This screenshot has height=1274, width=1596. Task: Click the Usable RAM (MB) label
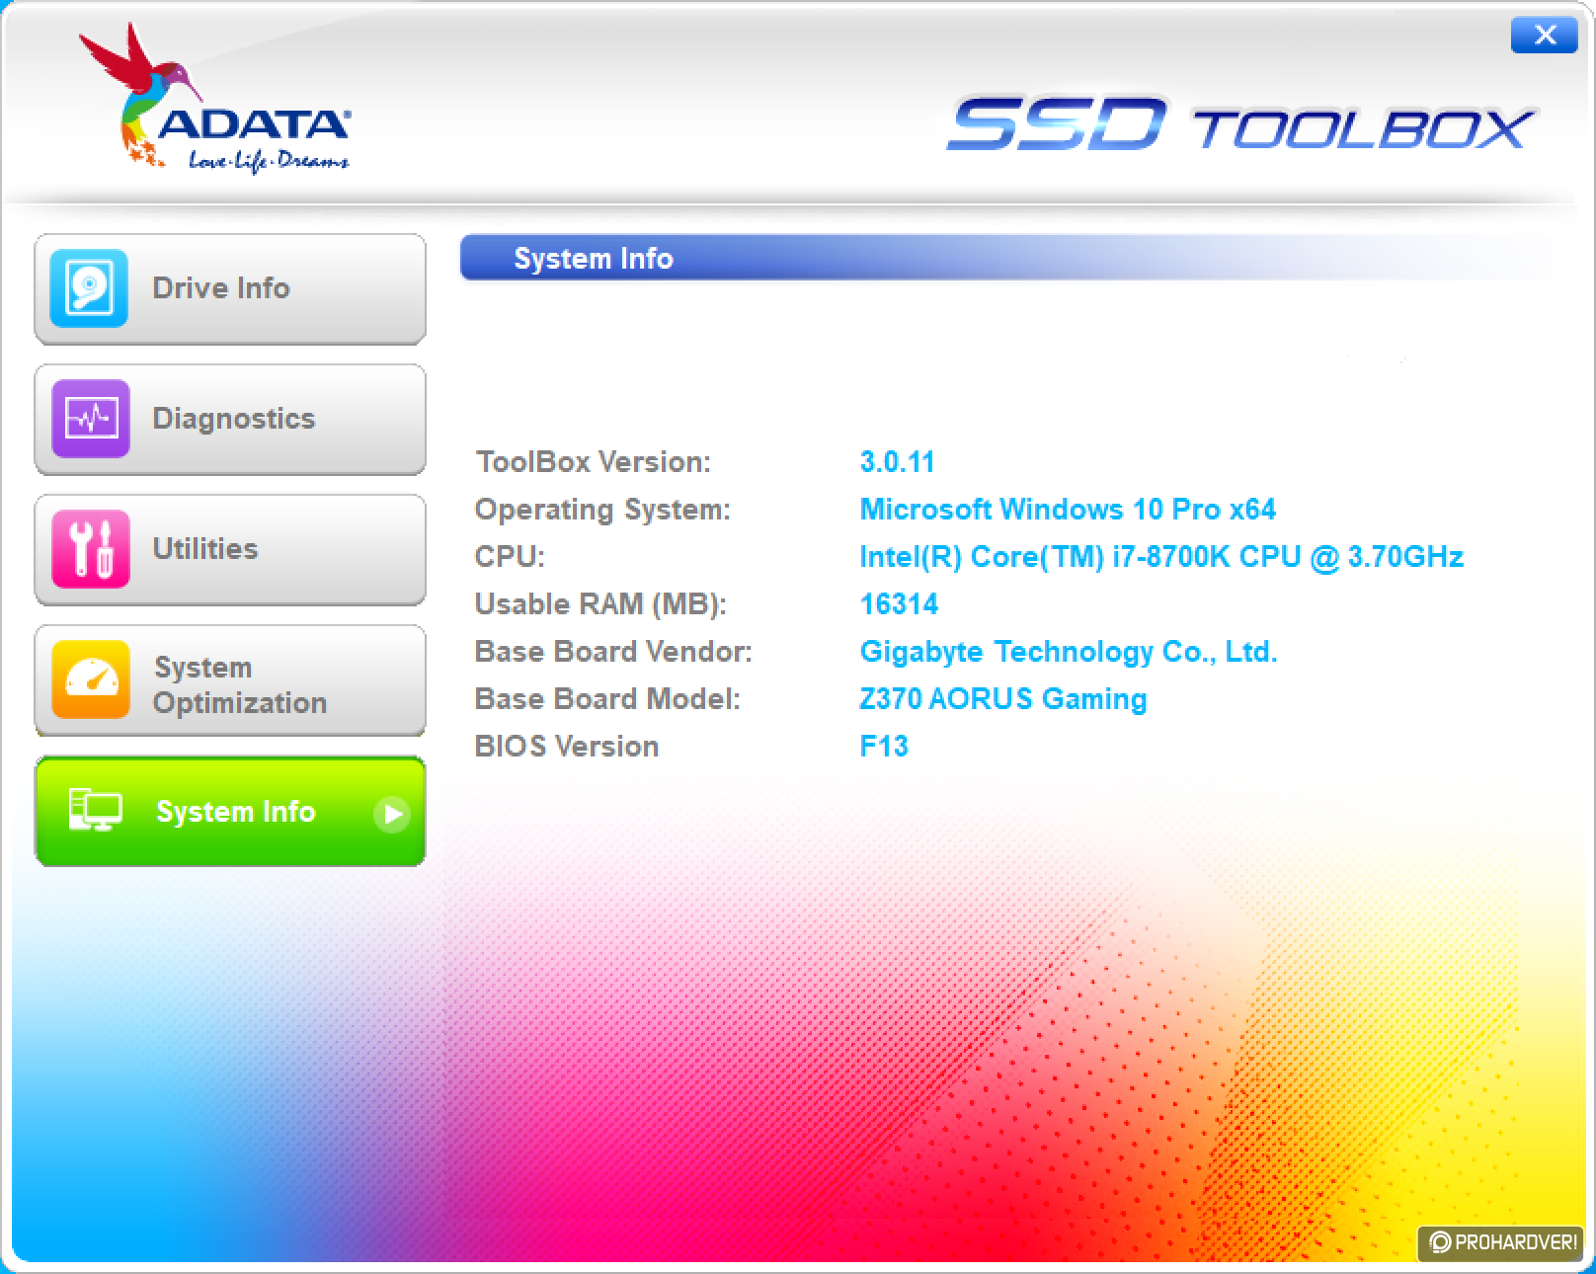pyautogui.click(x=600, y=604)
